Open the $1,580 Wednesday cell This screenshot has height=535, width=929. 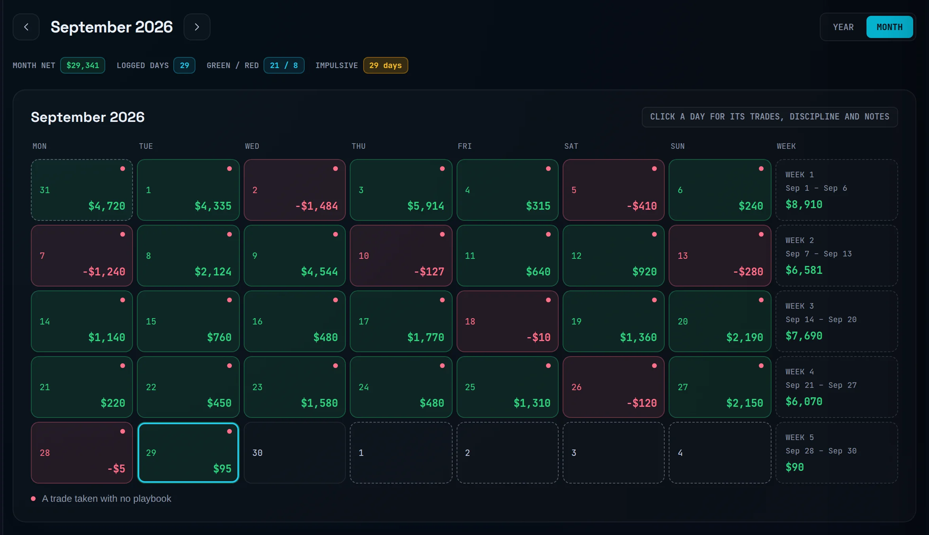295,387
